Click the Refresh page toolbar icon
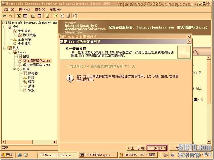The image size is (214, 160). click(47, 16)
